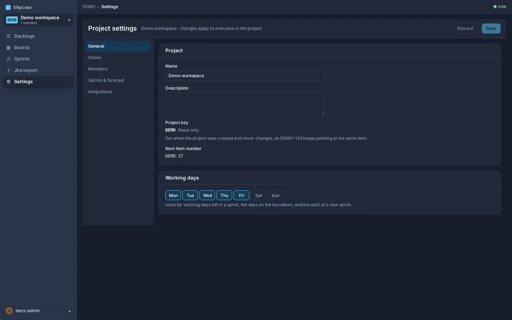The image size is (512, 320).
Task: Toggle Tue as a working day
Action: (190, 196)
